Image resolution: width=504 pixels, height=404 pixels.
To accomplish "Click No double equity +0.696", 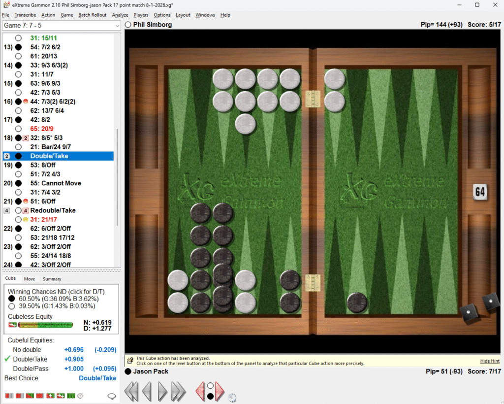I will (x=74, y=350).
